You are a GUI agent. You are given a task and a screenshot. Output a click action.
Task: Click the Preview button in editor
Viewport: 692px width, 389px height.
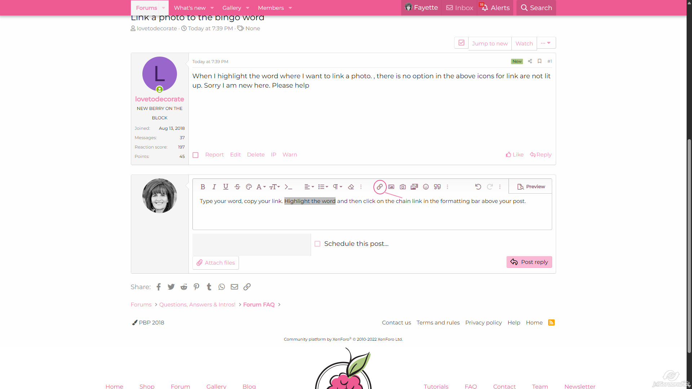click(x=531, y=187)
